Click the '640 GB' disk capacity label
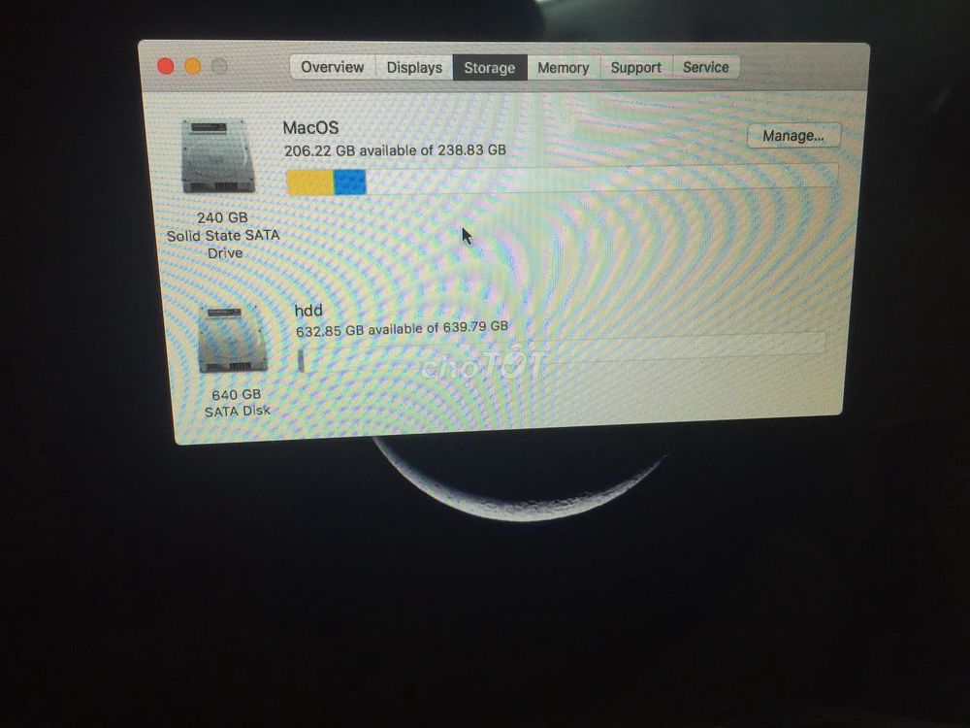 236,394
